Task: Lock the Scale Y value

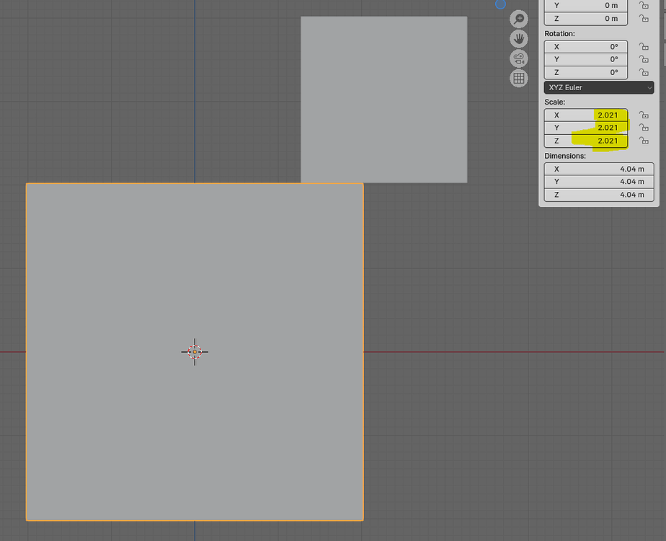Action: click(x=644, y=128)
